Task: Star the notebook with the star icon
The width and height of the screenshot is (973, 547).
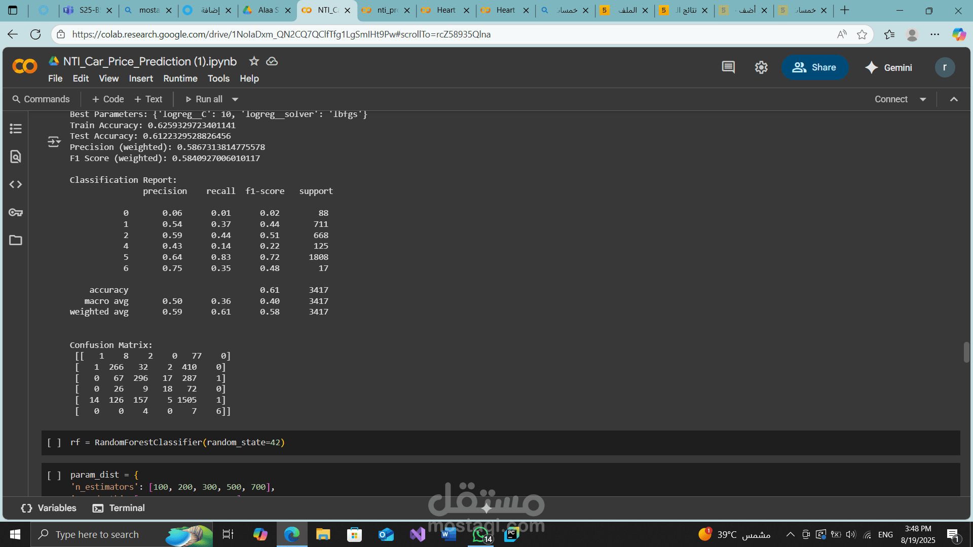Action: point(254,61)
